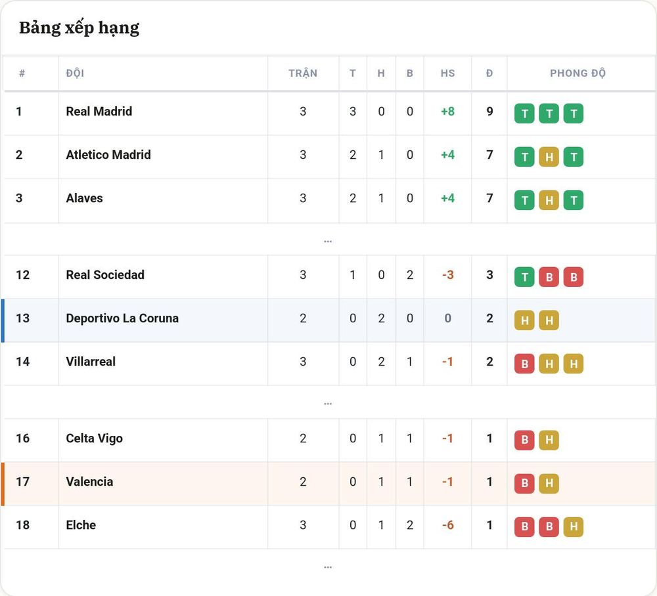Click Villarreal's red B form badge
This screenshot has width=657, height=596.
click(x=524, y=364)
